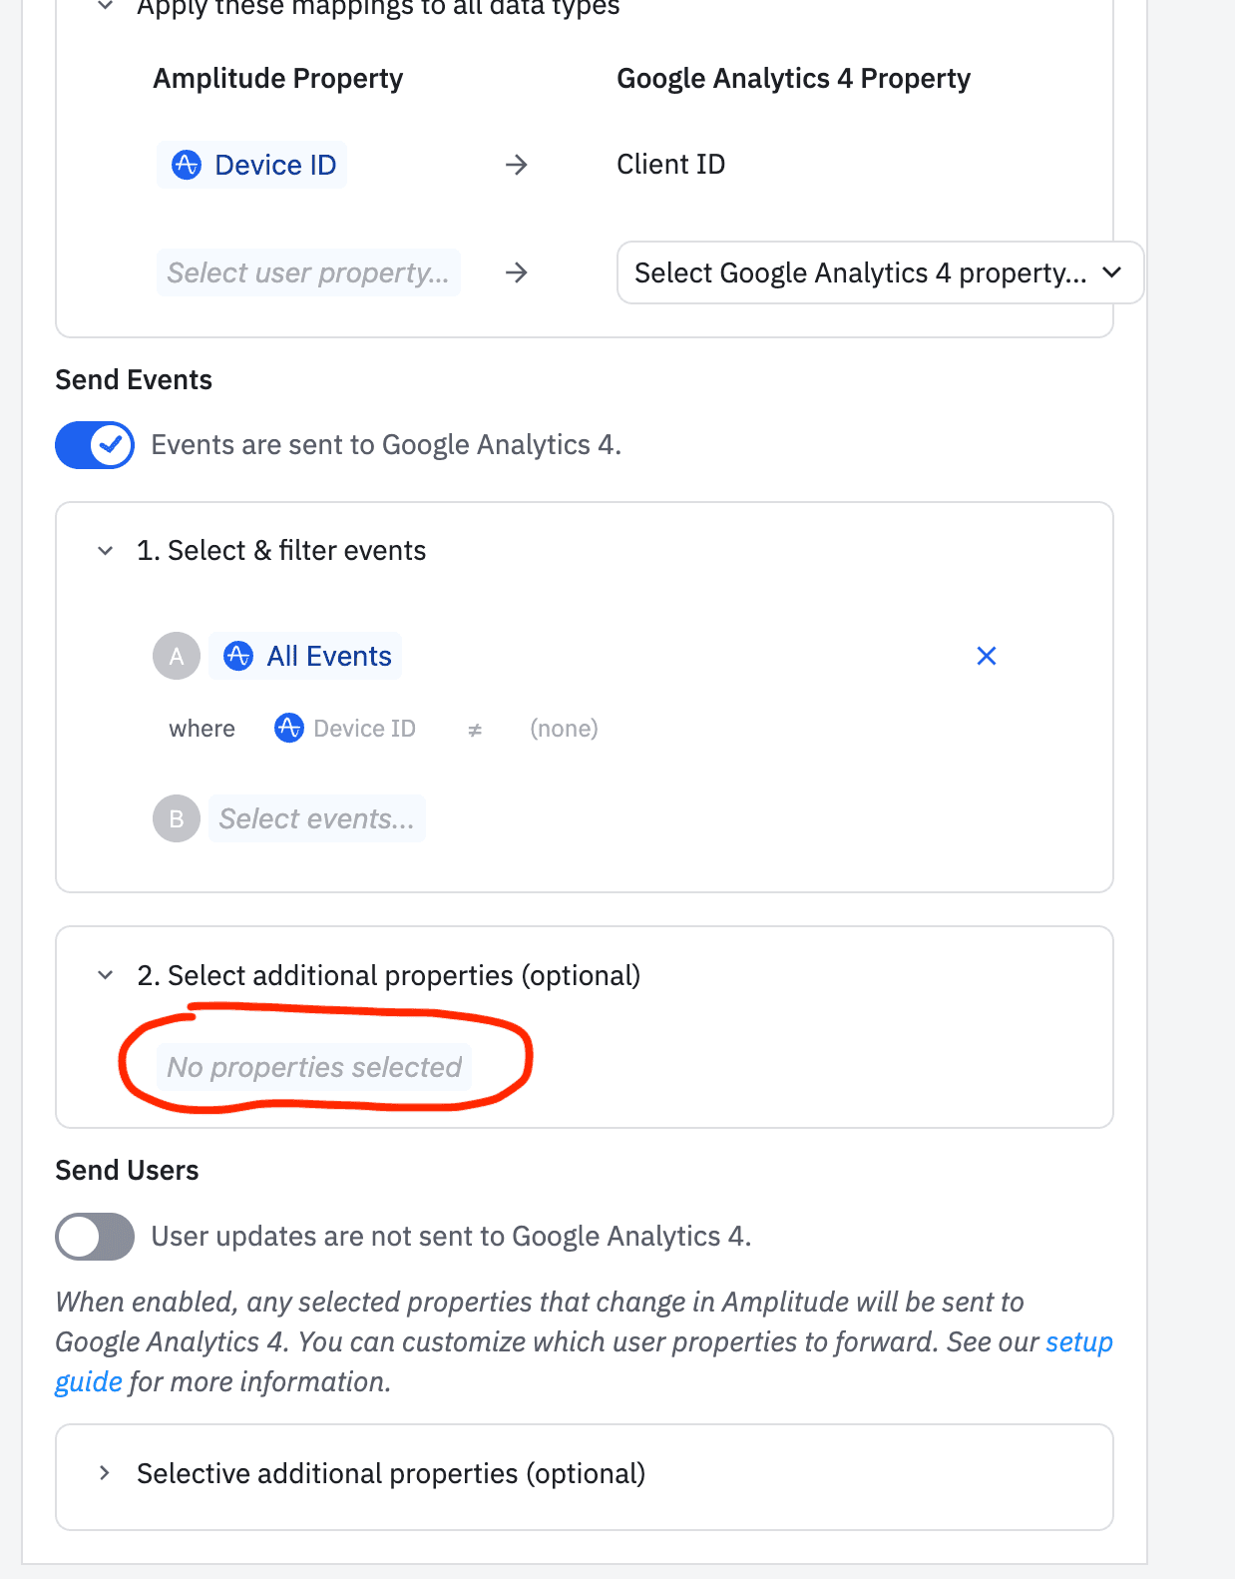Open the setup guide link
The height and width of the screenshot is (1579, 1235).
coord(1078,1342)
